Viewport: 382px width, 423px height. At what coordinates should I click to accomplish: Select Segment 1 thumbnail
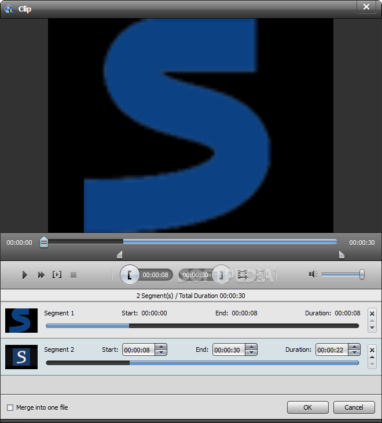pyautogui.click(x=21, y=321)
